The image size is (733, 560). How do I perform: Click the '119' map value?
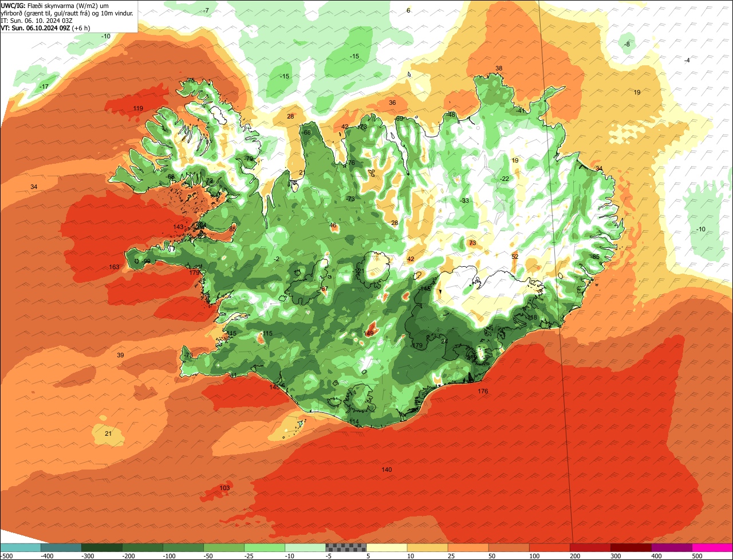138,109
